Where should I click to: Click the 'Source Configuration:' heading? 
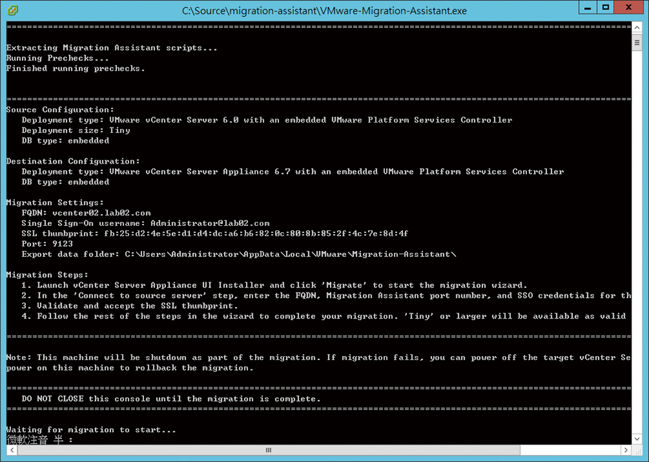60,110
